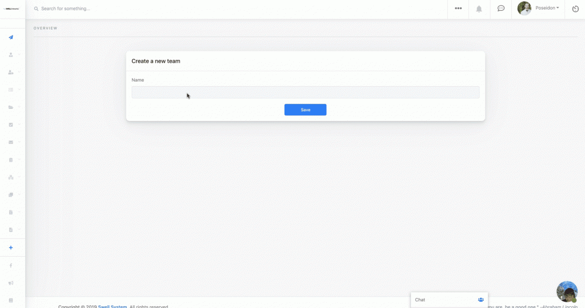Click the 'Create a new team' title
Viewport: 585px width, 308px height.
click(156, 61)
